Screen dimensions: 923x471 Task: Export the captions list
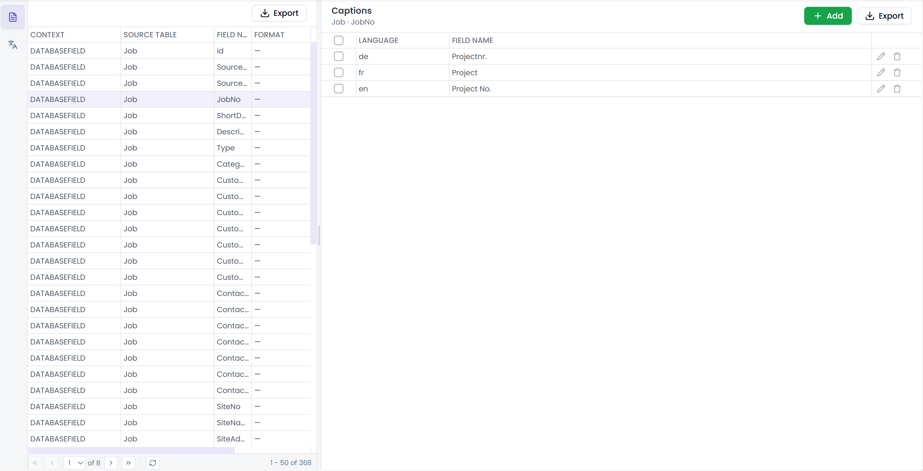[884, 16]
